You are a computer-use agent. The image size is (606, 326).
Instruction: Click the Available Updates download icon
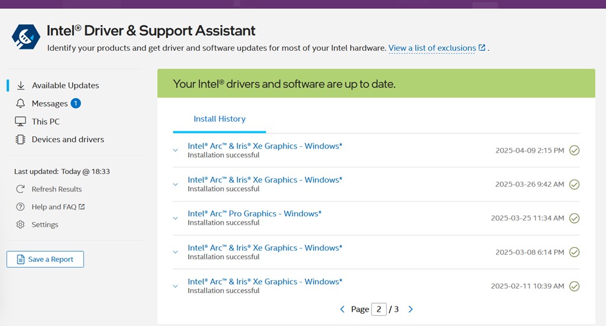[21, 85]
